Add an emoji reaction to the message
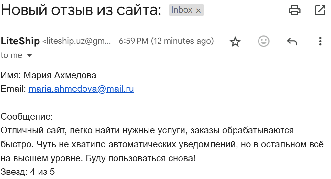Screen dimensions: 331x179 coord(263,41)
